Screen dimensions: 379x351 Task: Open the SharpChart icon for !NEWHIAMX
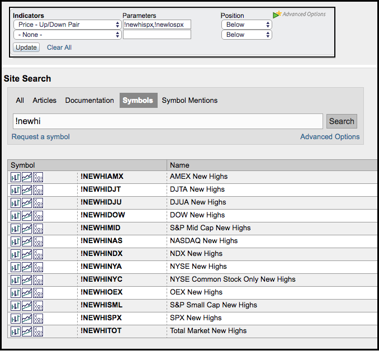coord(16,177)
